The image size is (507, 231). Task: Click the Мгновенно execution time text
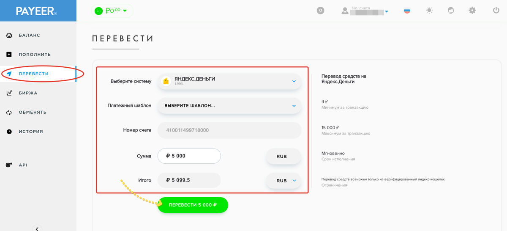tap(333, 153)
